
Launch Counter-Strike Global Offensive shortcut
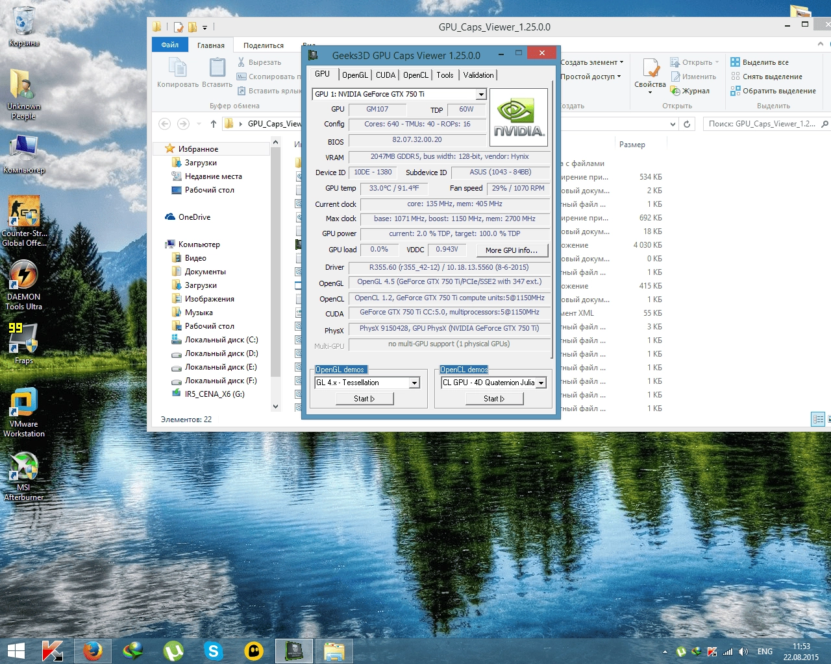click(x=24, y=221)
